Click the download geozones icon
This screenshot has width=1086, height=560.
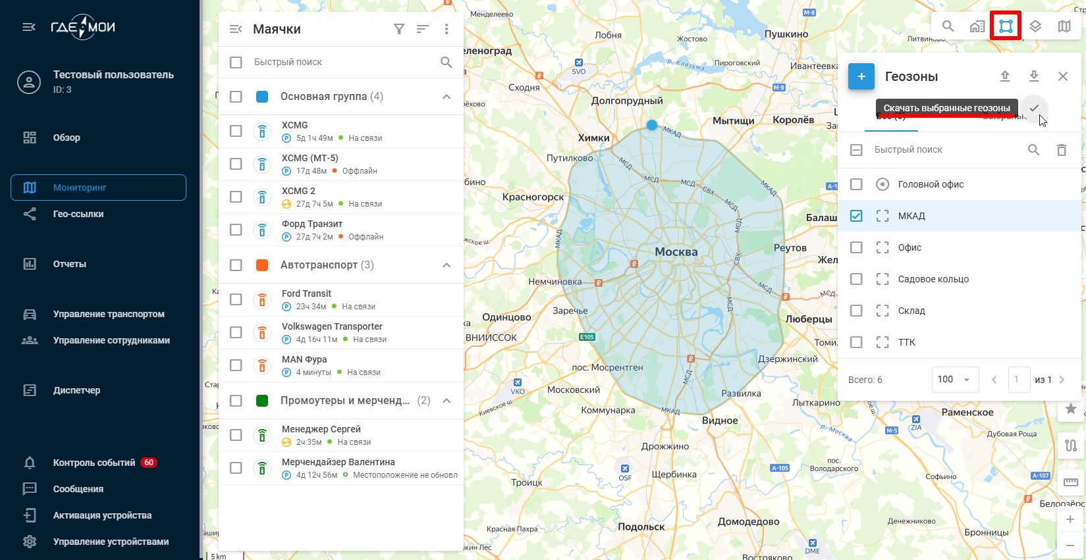(1034, 76)
